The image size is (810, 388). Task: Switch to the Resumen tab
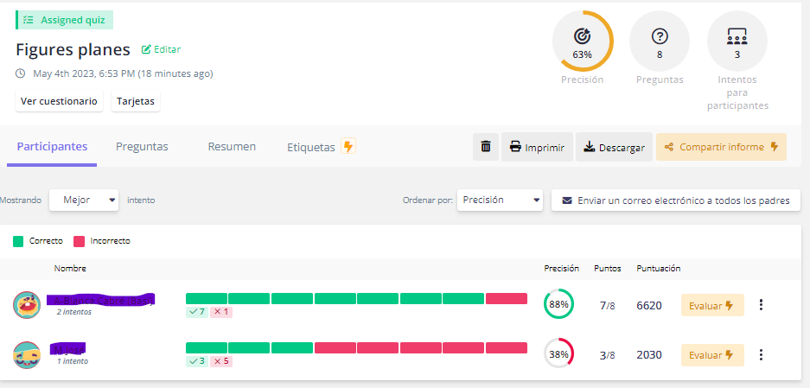click(x=232, y=147)
